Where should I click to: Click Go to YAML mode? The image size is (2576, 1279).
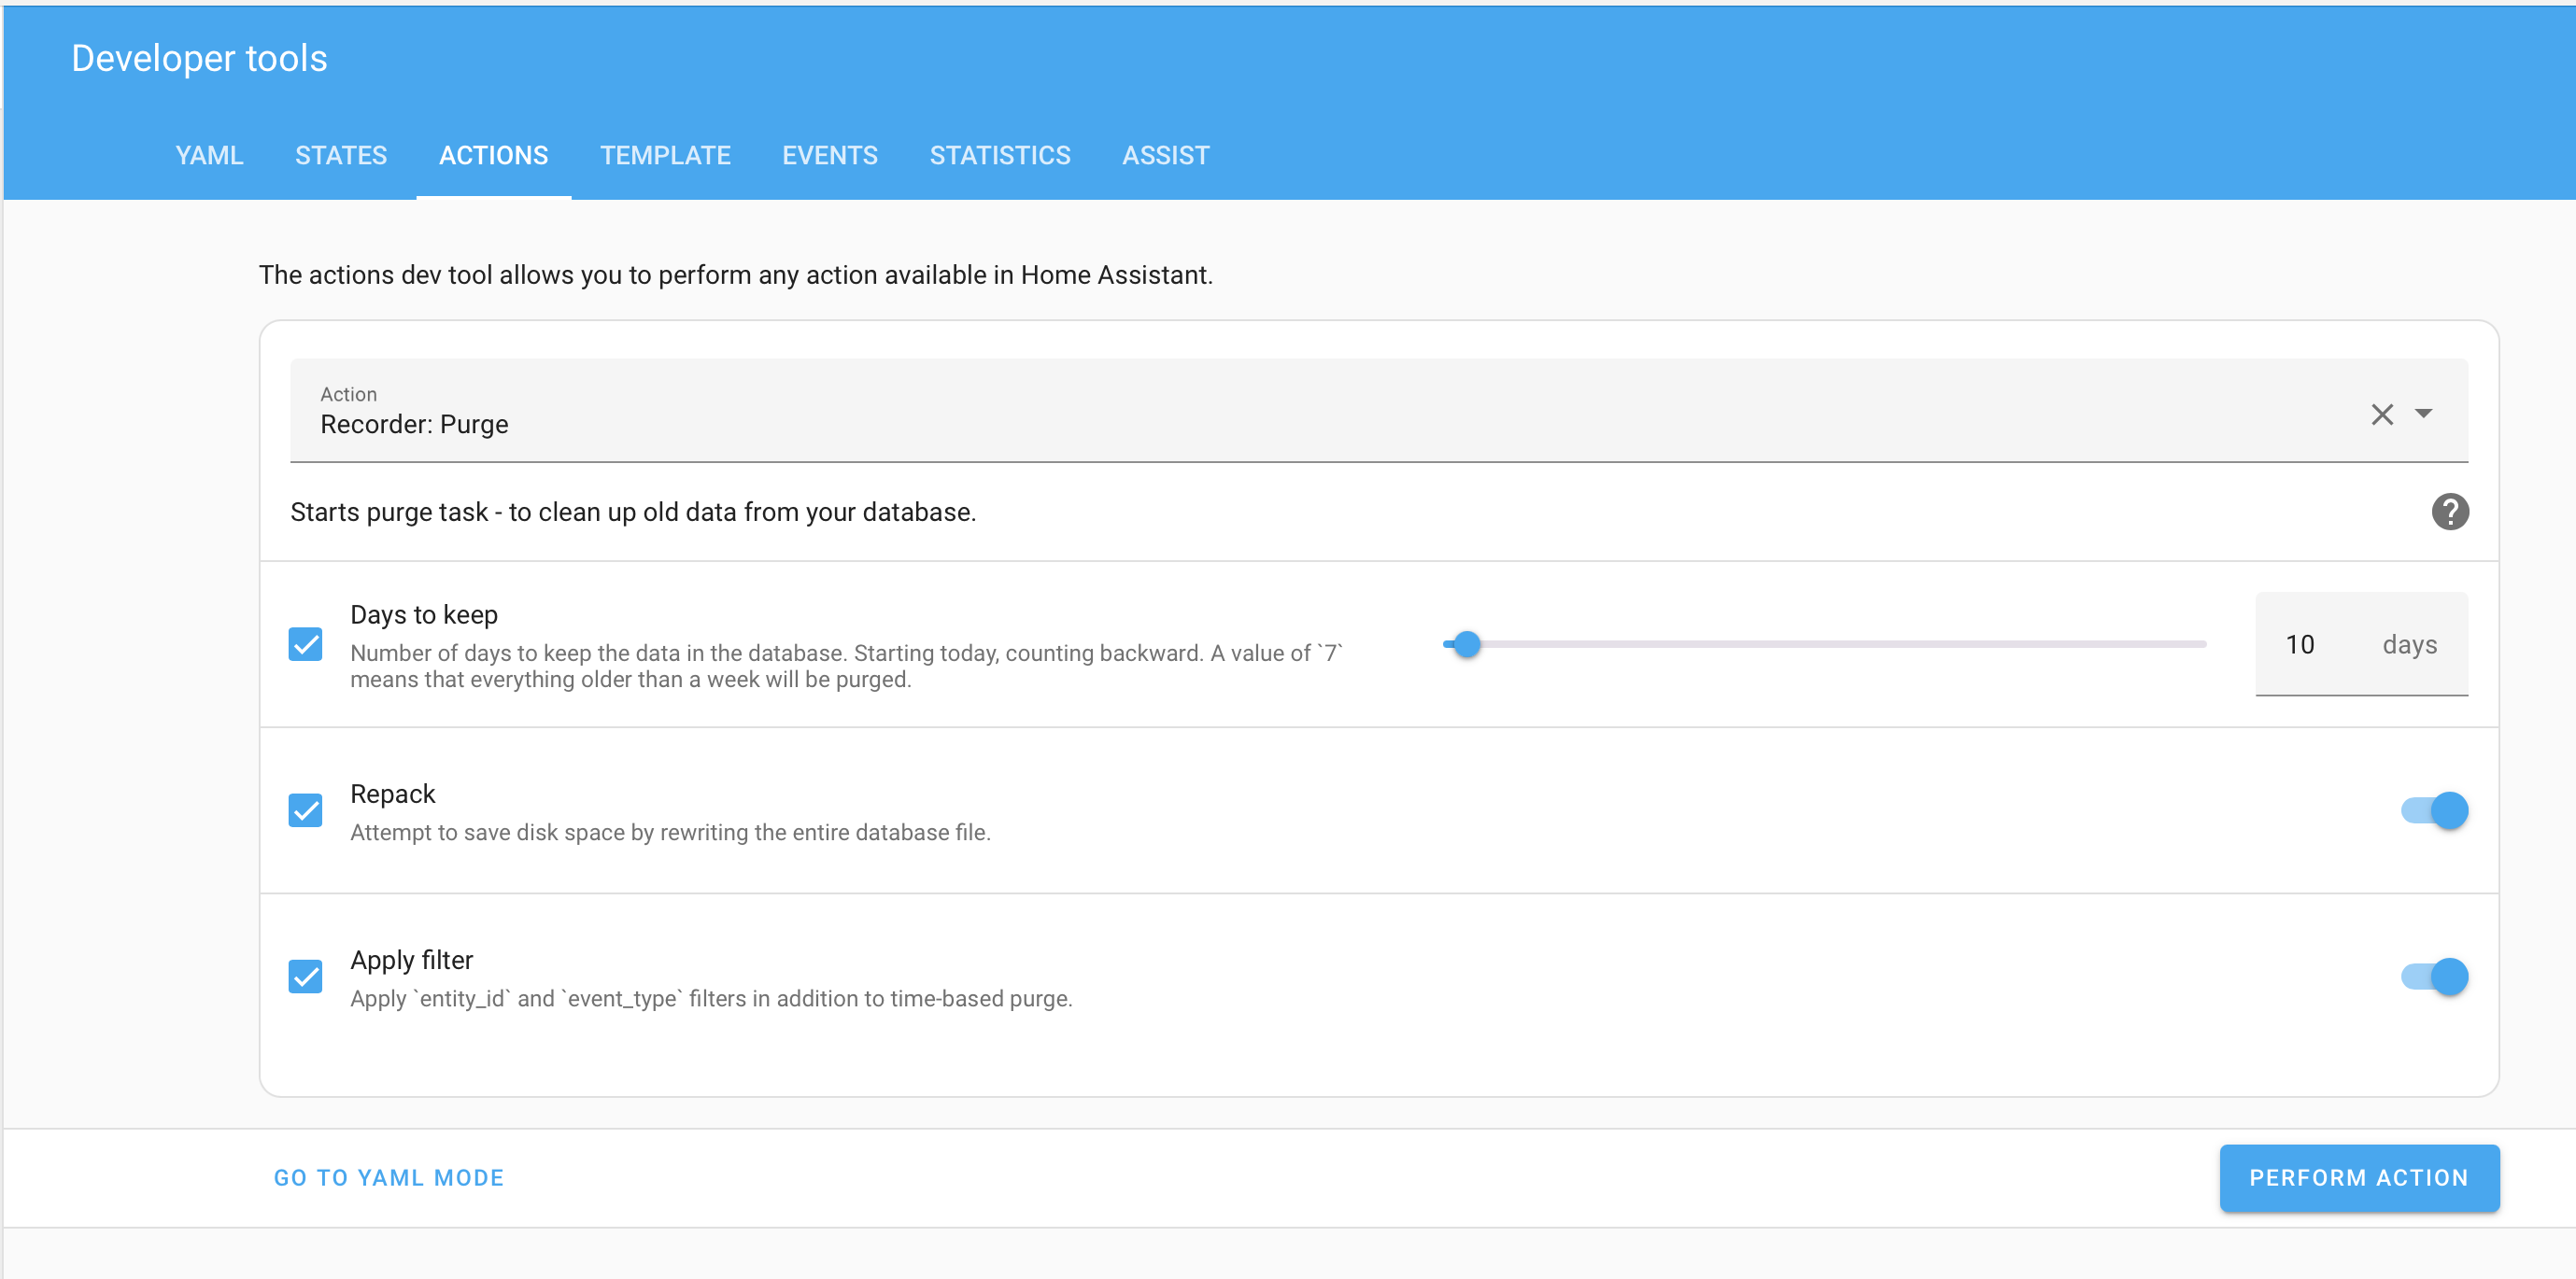(389, 1178)
